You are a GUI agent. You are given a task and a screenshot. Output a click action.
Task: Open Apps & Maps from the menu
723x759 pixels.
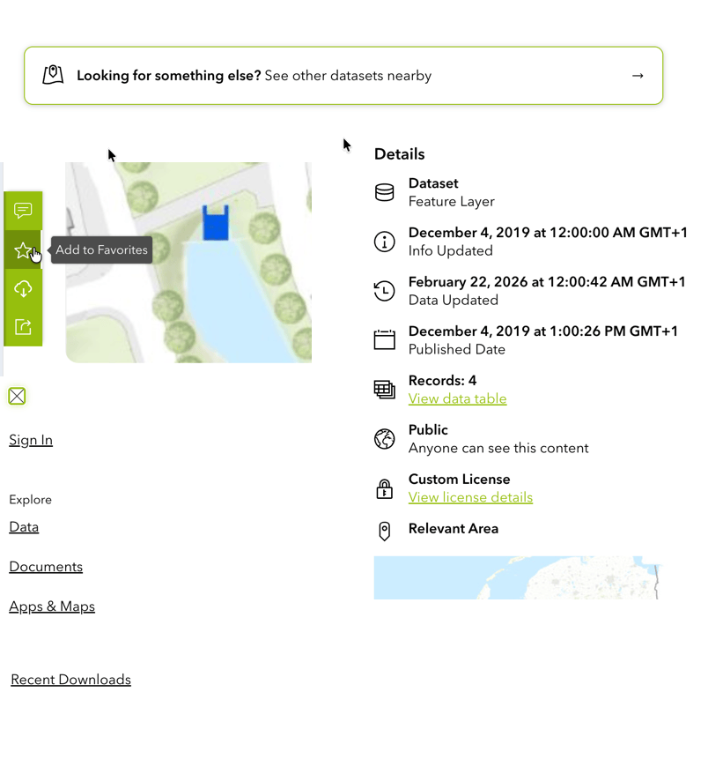pyautogui.click(x=52, y=606)
